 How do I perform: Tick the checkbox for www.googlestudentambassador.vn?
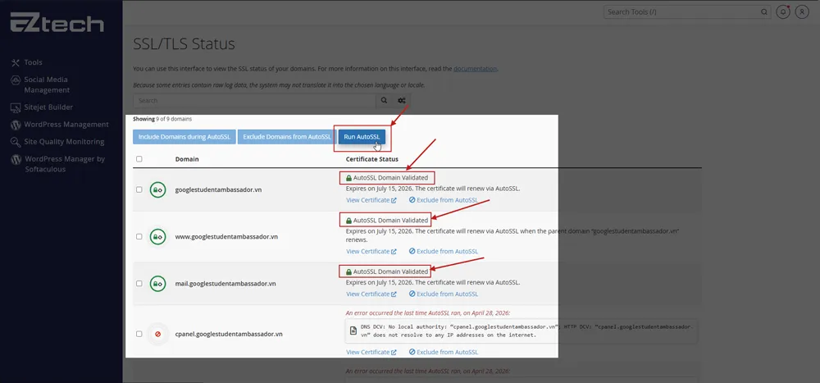(139, 236)
